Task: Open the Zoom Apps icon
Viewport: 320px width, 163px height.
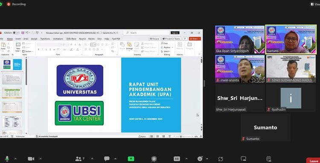Action: [x=221, y=159]
